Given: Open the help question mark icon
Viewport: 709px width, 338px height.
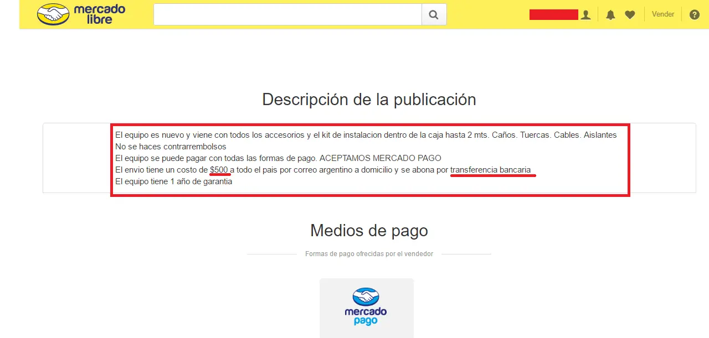Looking at the screenshot, I should coord(695,15).
